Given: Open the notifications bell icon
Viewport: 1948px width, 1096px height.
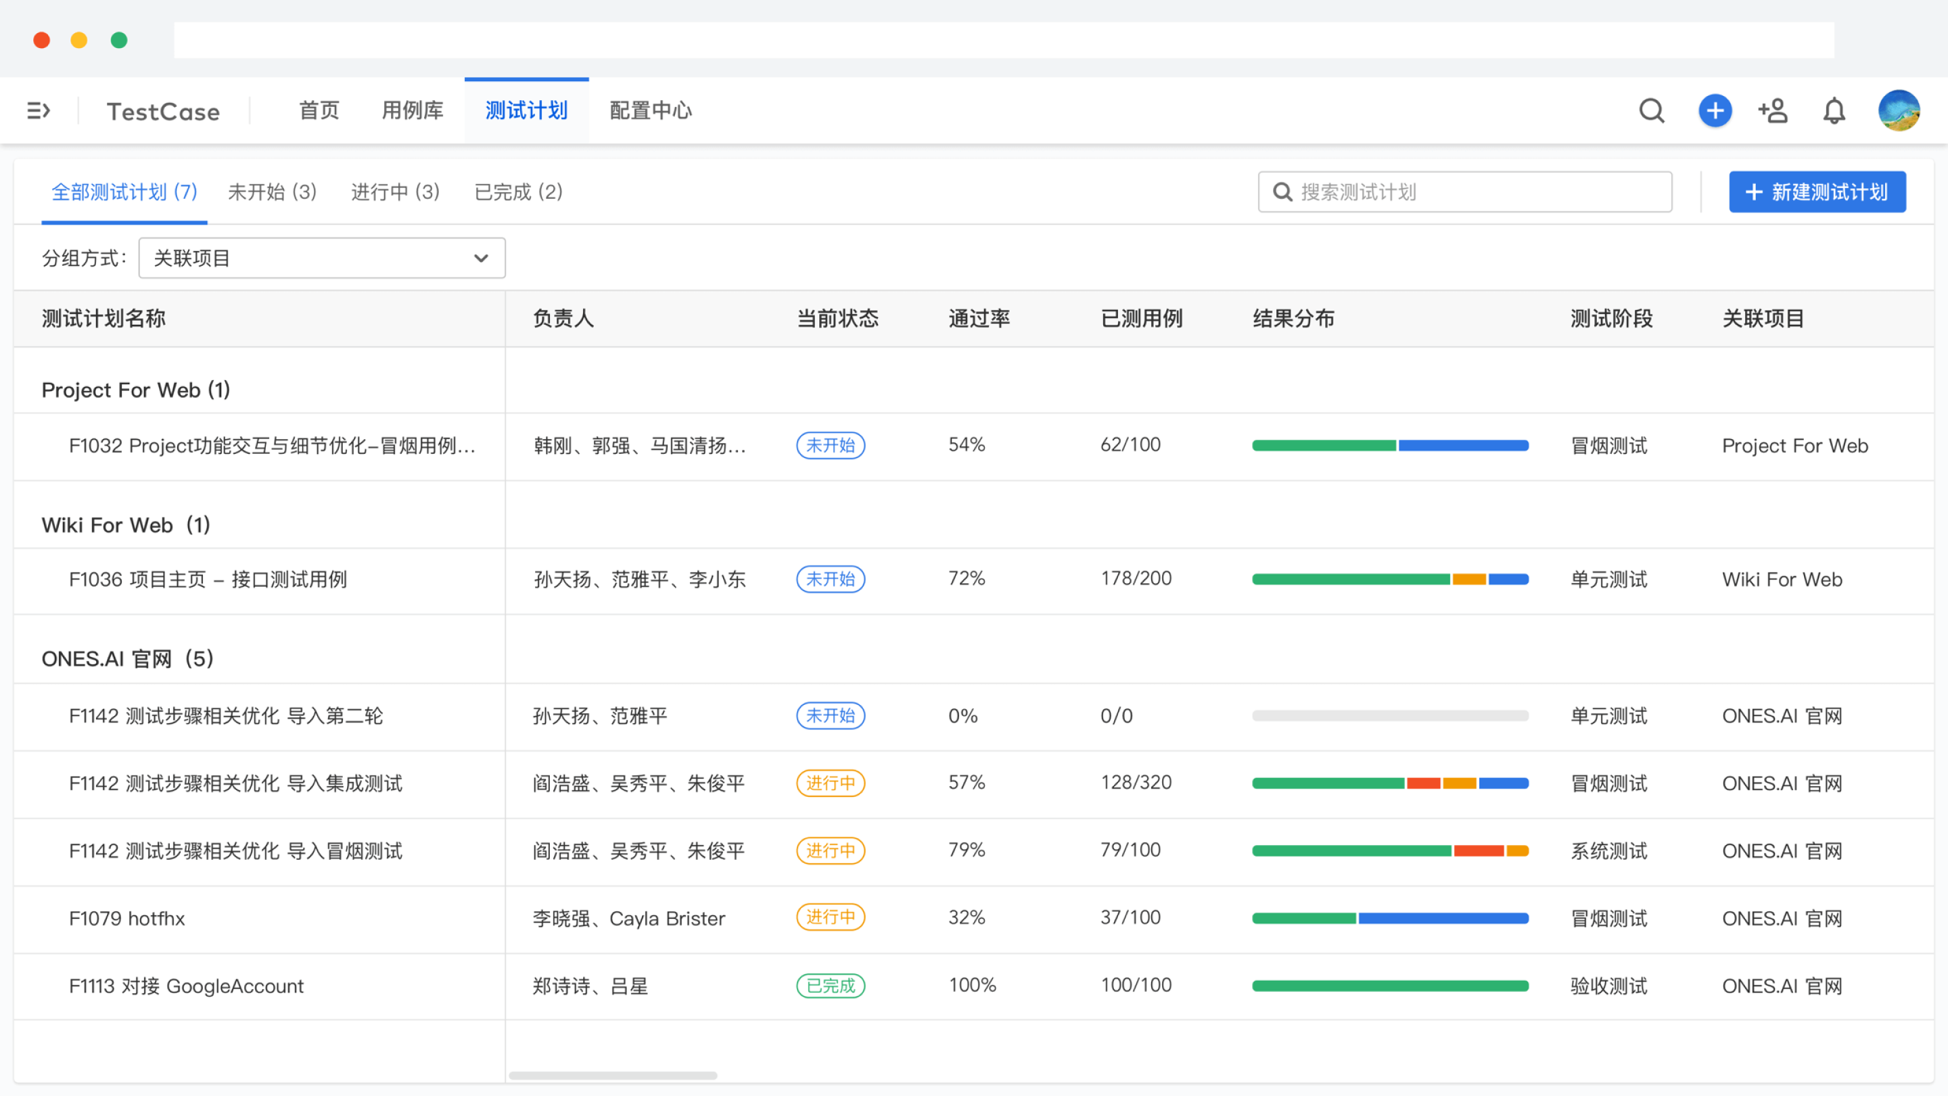Looking at the screenshot, I should point(1834,111).
